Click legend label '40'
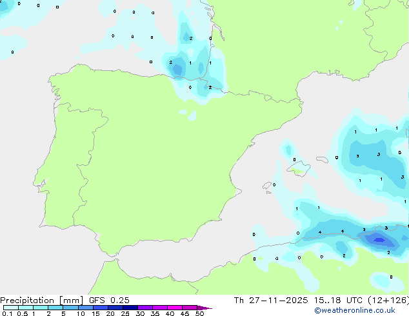This screenshot has height=316, width=409. 170,313
